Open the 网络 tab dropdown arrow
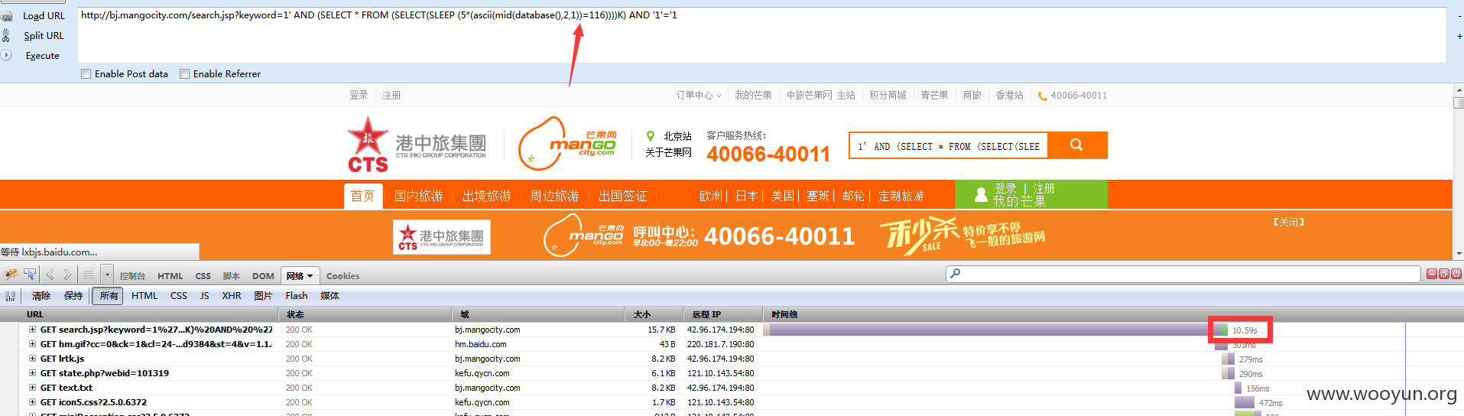 pos(310,276)
